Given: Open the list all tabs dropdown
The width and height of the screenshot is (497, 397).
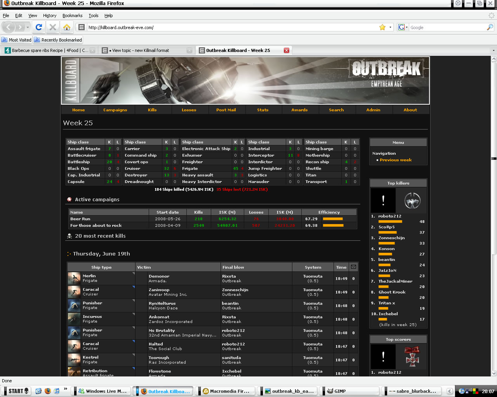Looking at the screenshot, I should point(494,50).
